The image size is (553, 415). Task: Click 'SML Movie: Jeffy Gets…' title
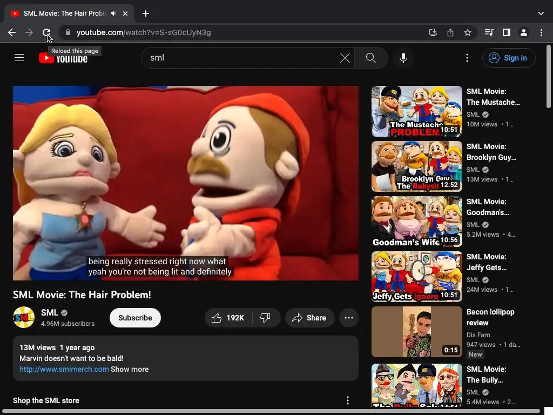pyautogui.click(x=487, y=262)
